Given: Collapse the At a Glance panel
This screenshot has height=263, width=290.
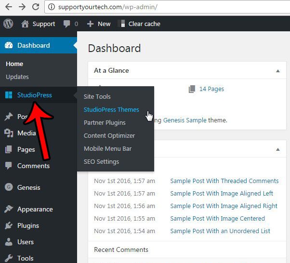Looking at the screenshot, I should [x=277, y=71].
